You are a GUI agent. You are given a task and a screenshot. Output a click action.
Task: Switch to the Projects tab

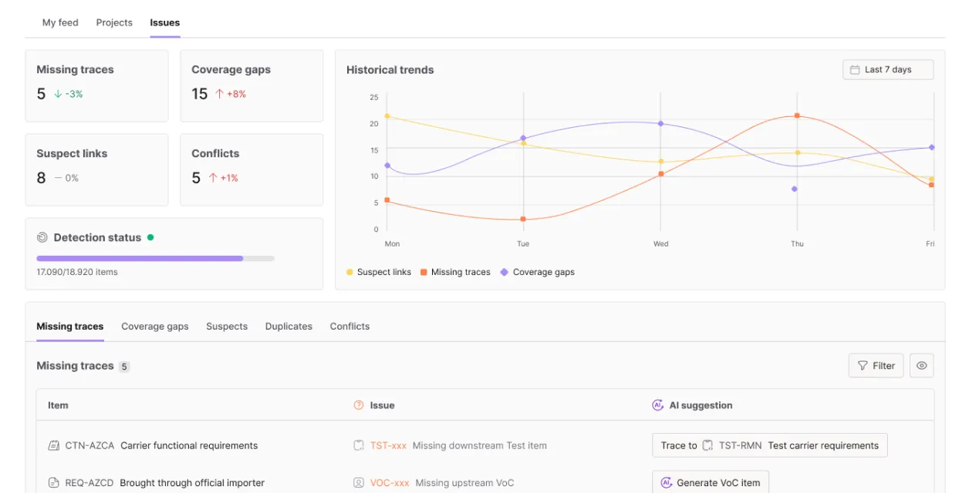point(114,22)
